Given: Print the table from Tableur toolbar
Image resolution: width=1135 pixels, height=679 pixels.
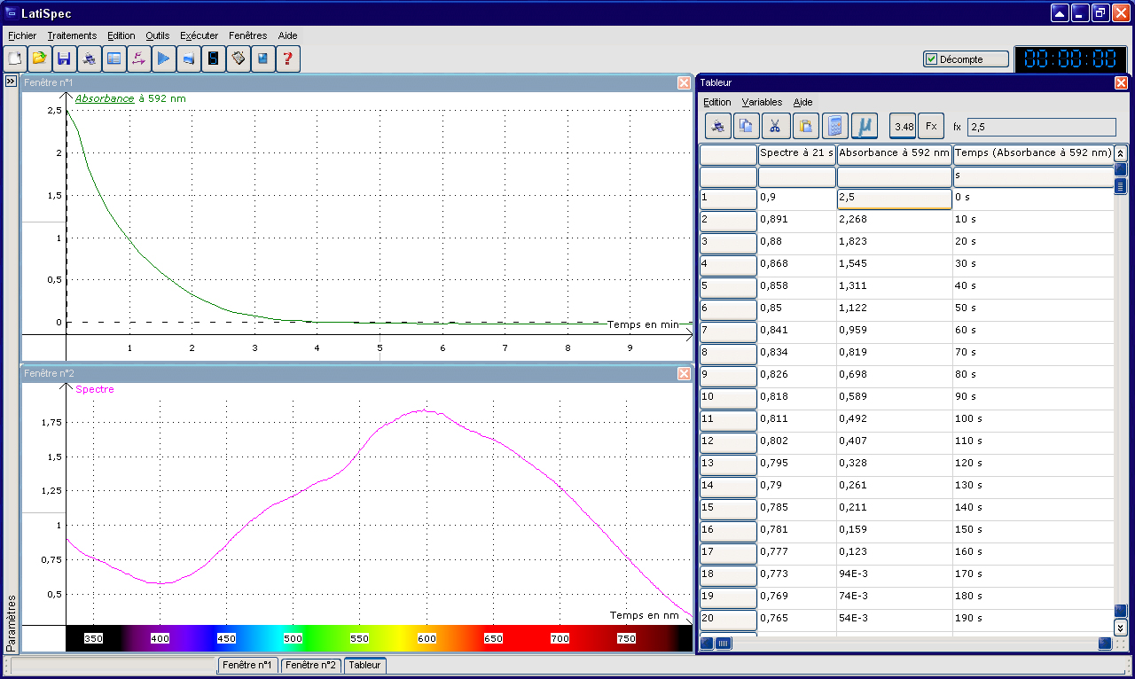Looking at the screenshot, I should pos(718,127).
